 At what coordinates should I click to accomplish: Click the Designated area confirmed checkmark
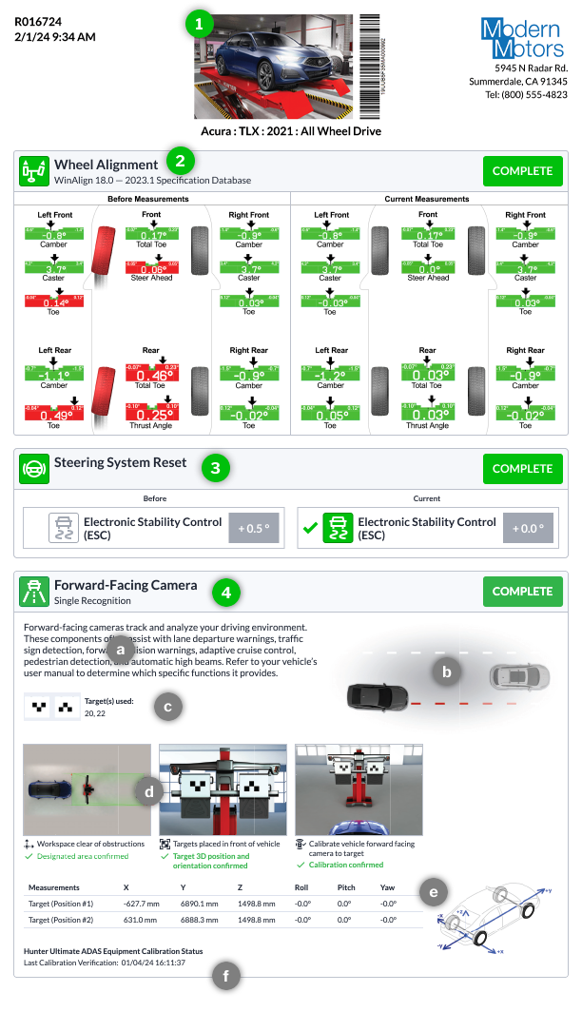[29, 856]
